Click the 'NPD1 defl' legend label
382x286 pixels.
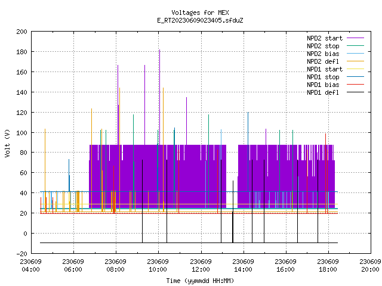[x=323, y=92]
